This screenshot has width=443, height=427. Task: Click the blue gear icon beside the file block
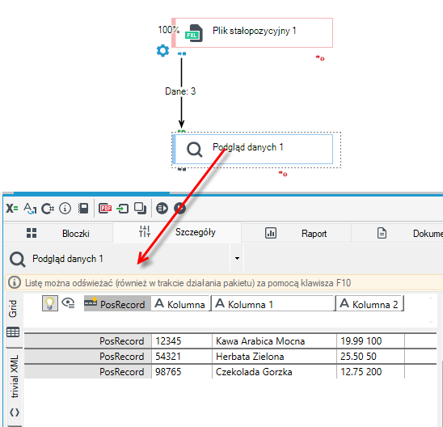[162, 51]
